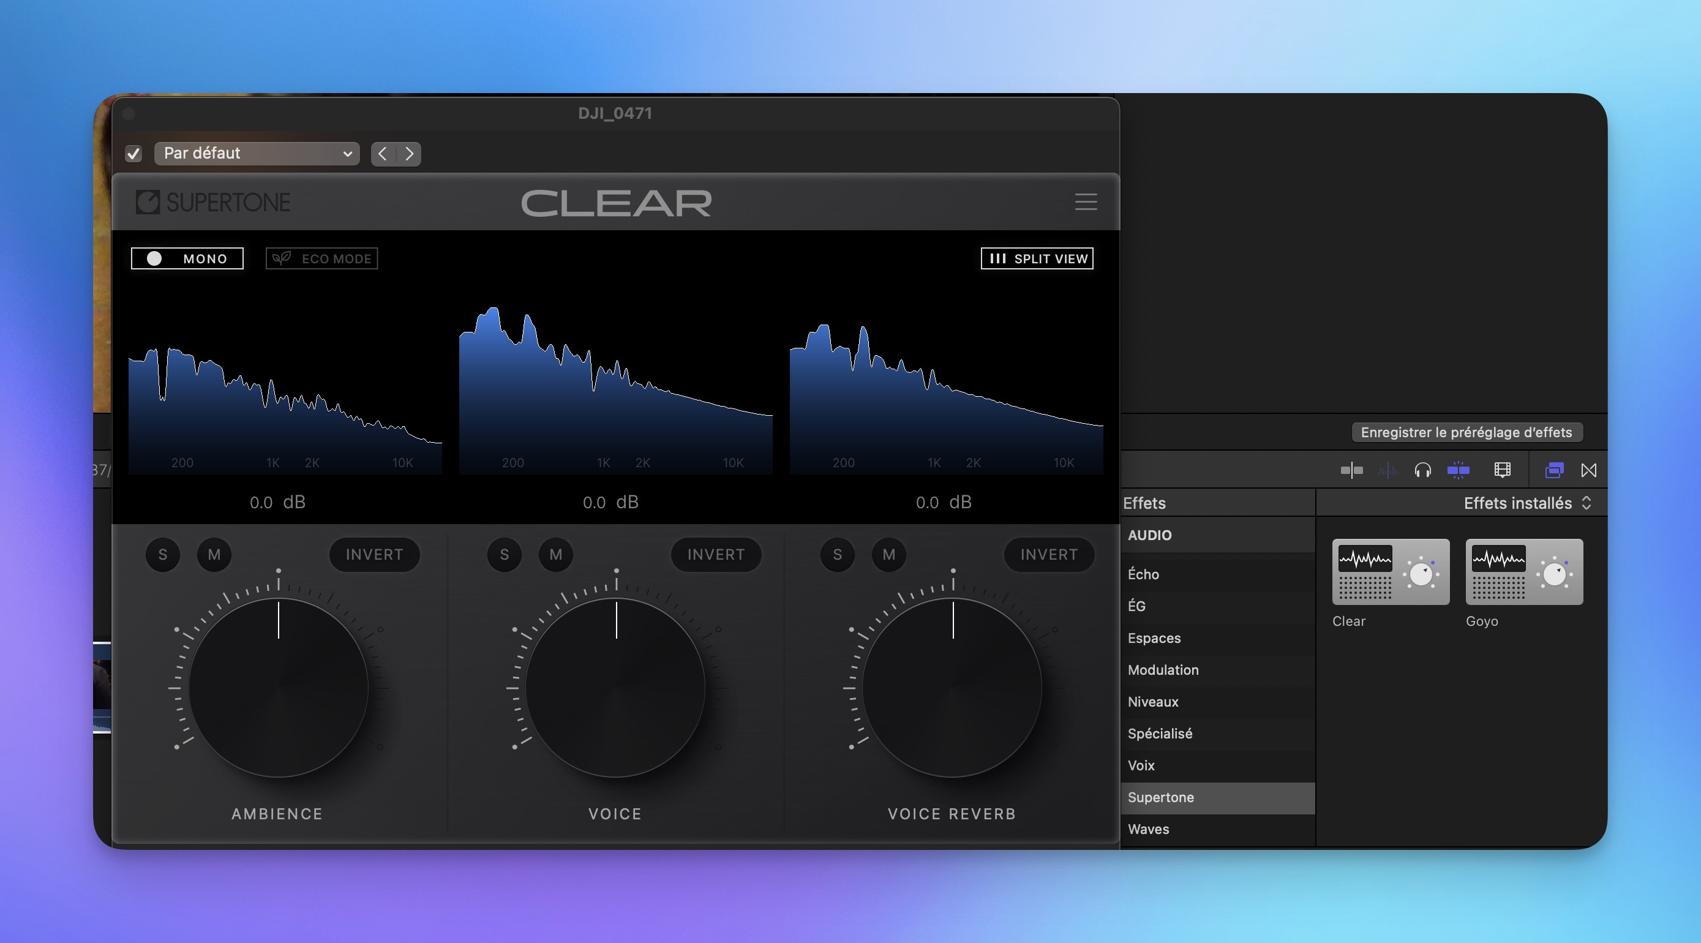Viewport: 1701px width, 943px height.
Task: Select the Spécialisé effects category
Action: [x=1218, y=733]
